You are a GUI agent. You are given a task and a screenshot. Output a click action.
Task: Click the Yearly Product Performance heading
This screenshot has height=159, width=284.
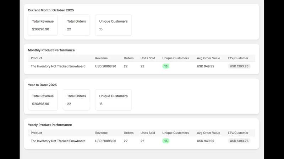[x=50, y=125]
